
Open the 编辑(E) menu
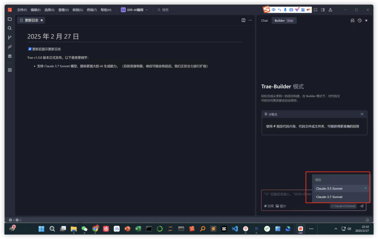click(35, 10)
